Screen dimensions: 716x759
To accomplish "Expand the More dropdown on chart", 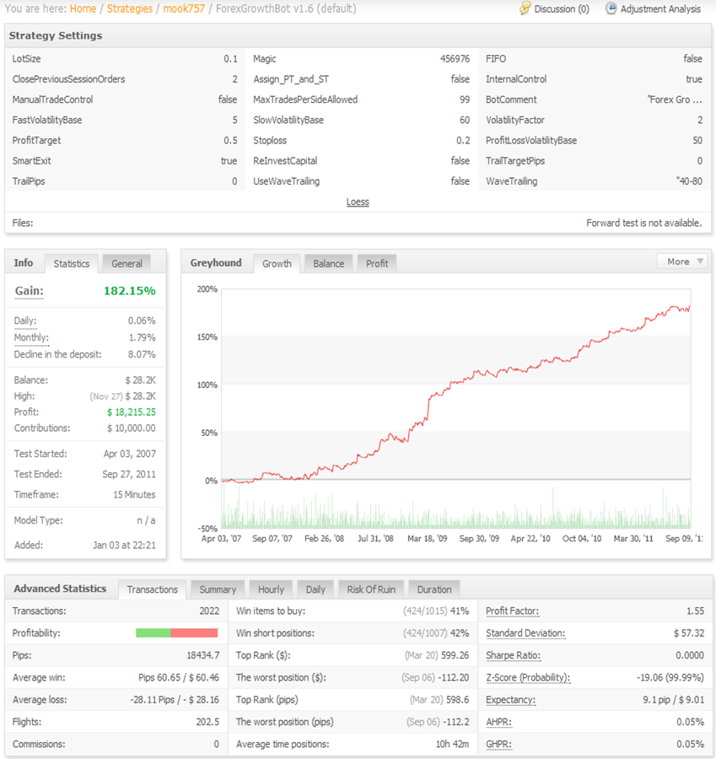I will click(x=681, y=261).
